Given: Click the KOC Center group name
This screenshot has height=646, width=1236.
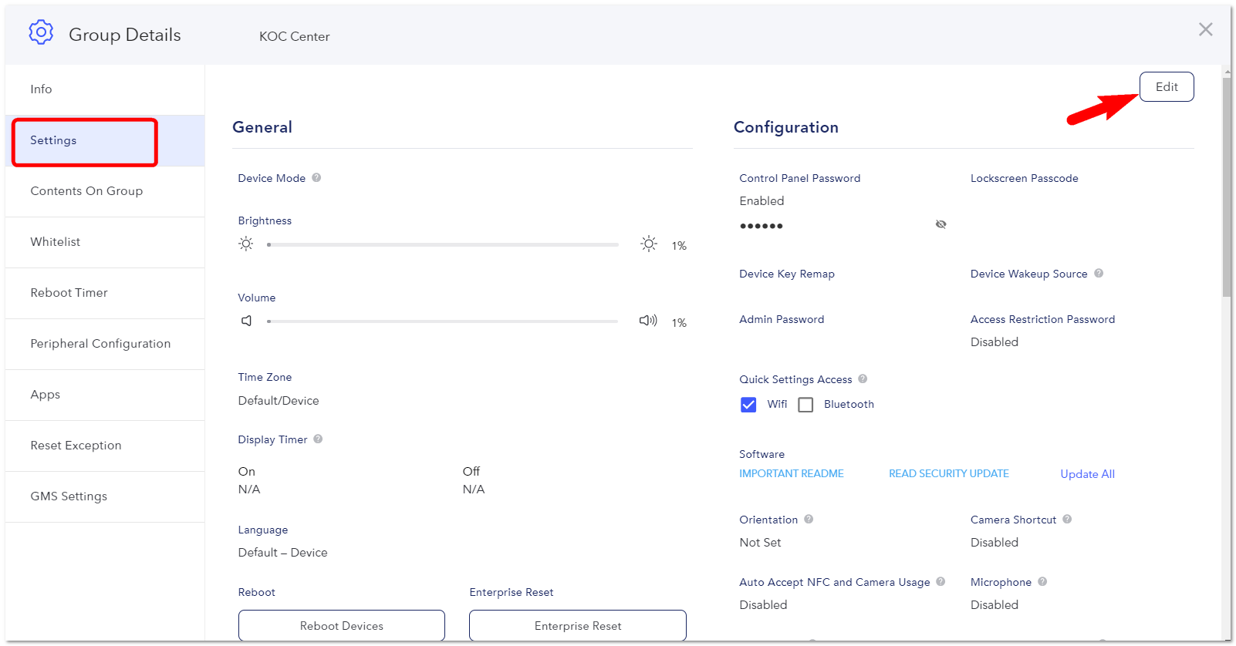Looking at the screenshot, I should click(x=294, y=36).
